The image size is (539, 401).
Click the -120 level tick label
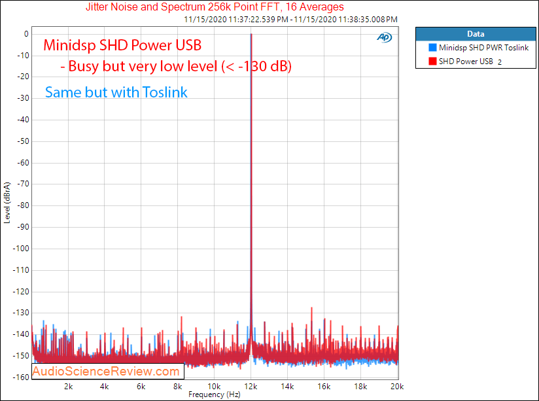[x=22, y=292]
